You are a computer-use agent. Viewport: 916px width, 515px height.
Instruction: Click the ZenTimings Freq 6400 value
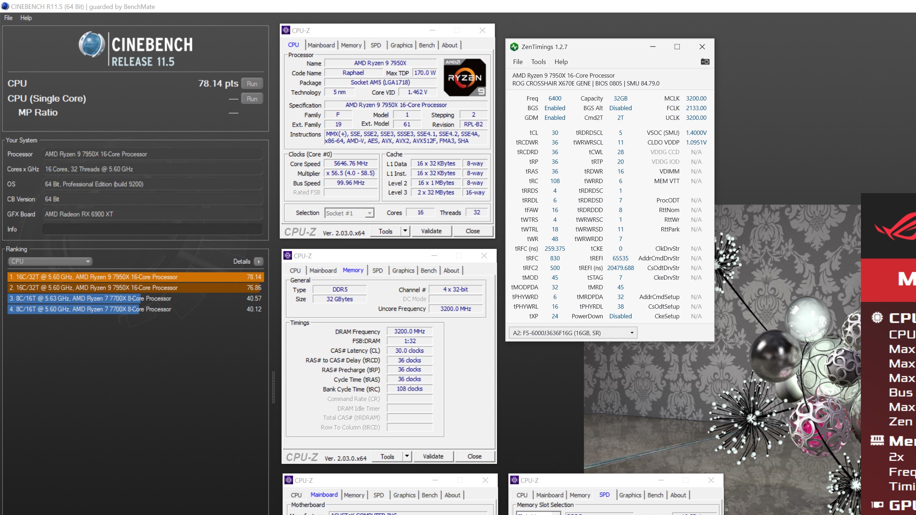[x=555, y=98]
